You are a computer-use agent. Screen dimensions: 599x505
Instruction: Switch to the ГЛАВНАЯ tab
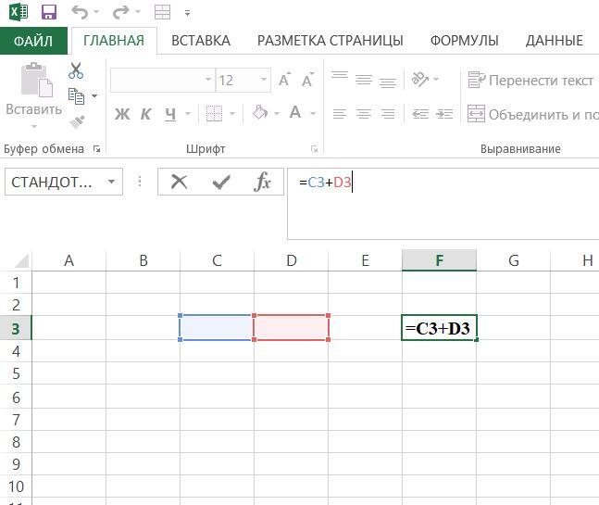click(114, 41)
